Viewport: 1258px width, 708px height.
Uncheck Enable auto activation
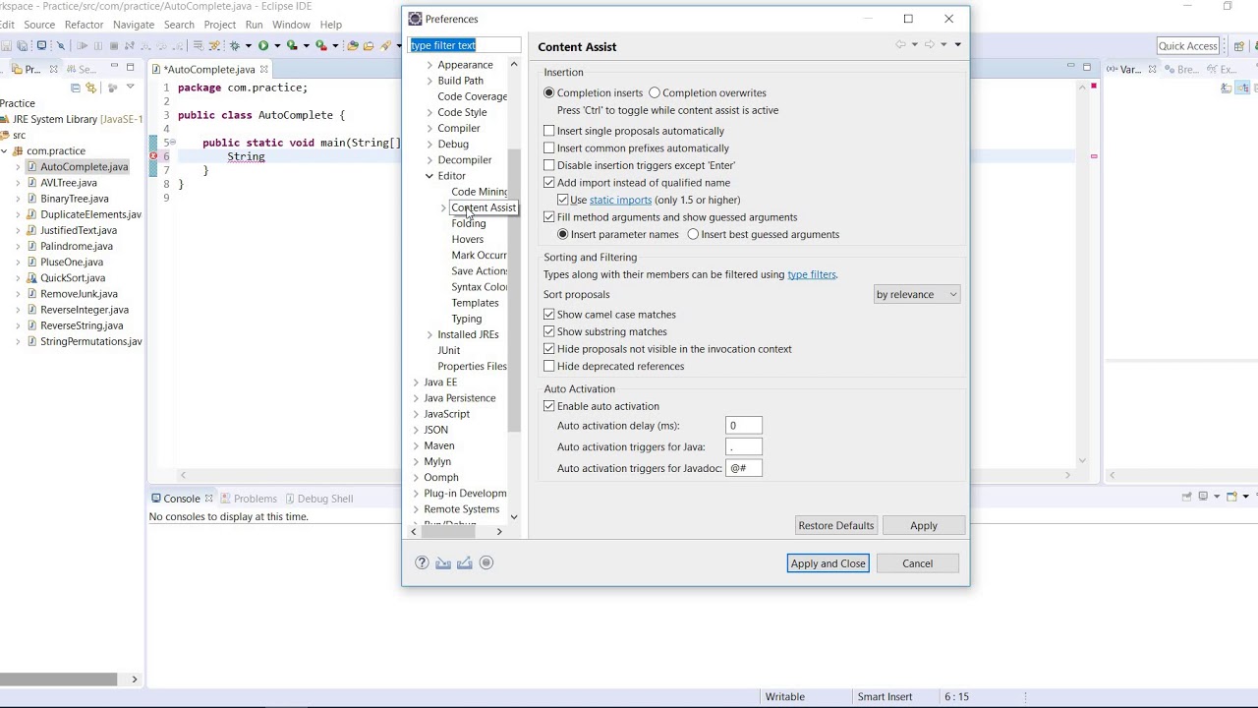coord(549,406)
